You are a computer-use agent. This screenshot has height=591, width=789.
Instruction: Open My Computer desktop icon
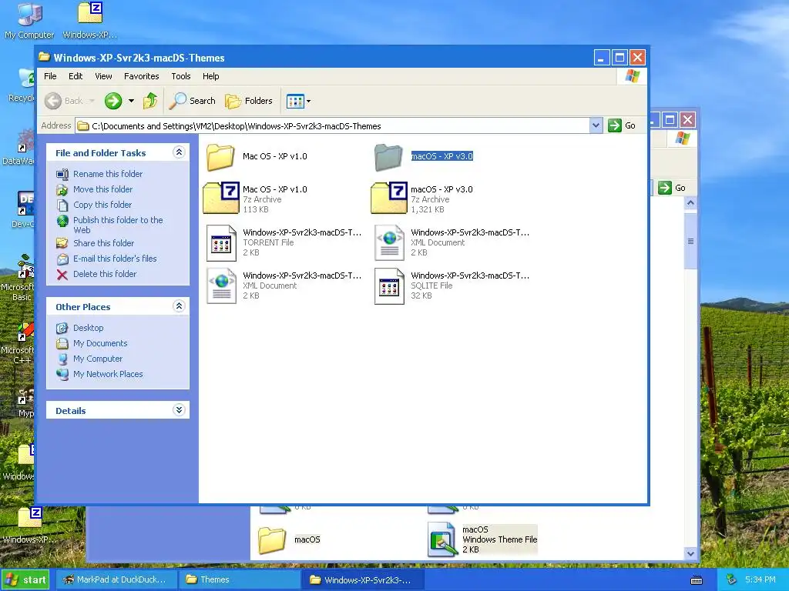point(29,20)
